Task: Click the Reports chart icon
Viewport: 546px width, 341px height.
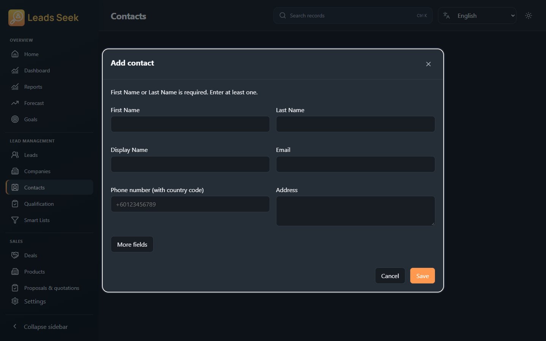Action: pyautogui.click(x=15, y=87)
